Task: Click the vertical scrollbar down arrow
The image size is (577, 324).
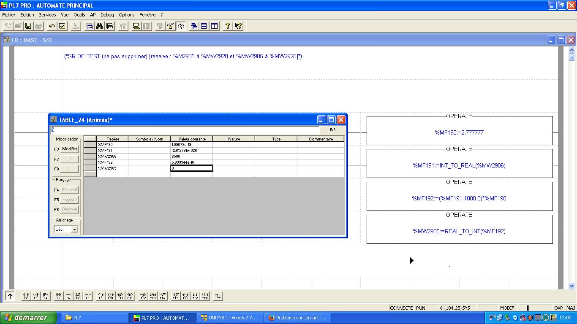Action: pyautogui.click(x=572, y=286)
